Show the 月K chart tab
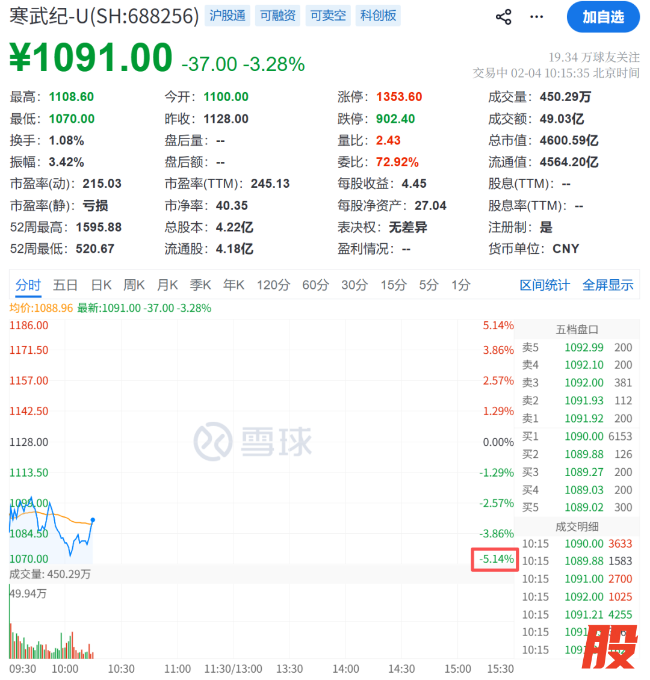The image size is (650, 680). 167,285
